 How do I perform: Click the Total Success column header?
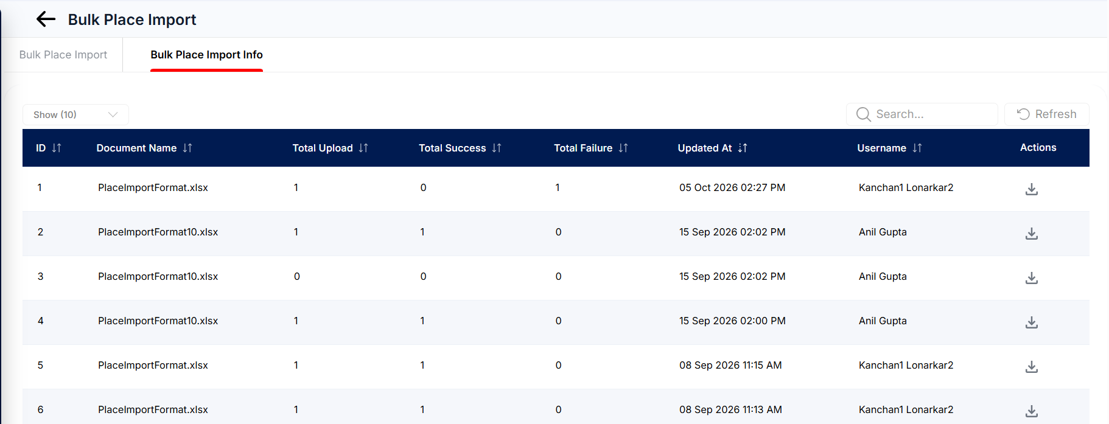(452, 148)
